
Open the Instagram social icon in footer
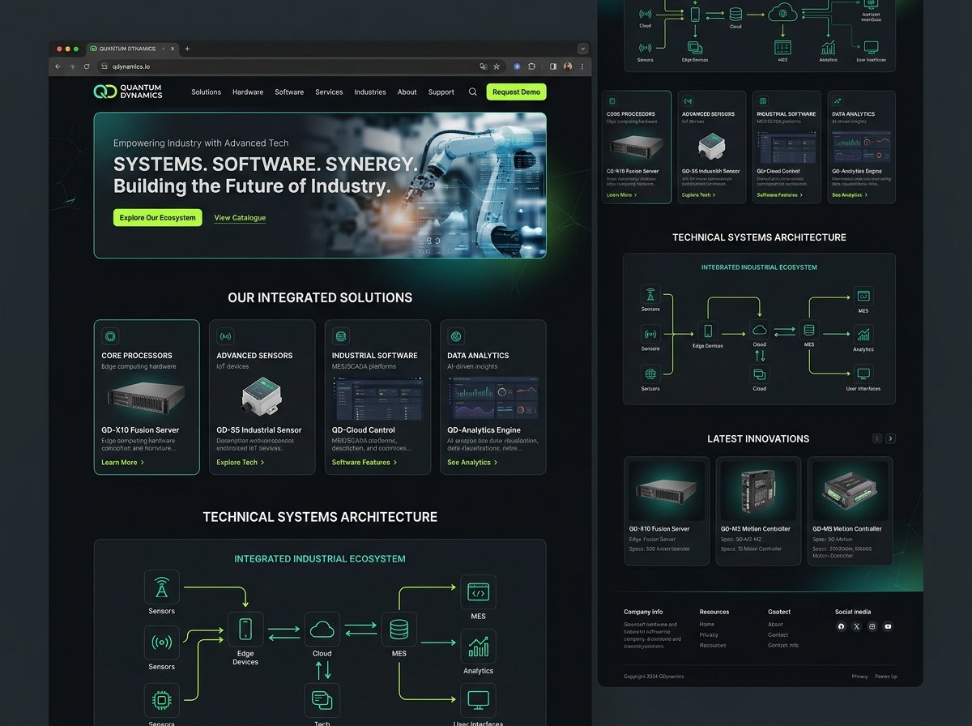pos(872,626)
